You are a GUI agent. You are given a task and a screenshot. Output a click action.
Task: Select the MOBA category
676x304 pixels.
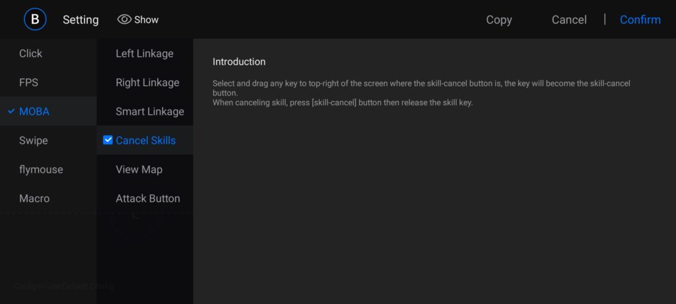click(x=34, y=111)
